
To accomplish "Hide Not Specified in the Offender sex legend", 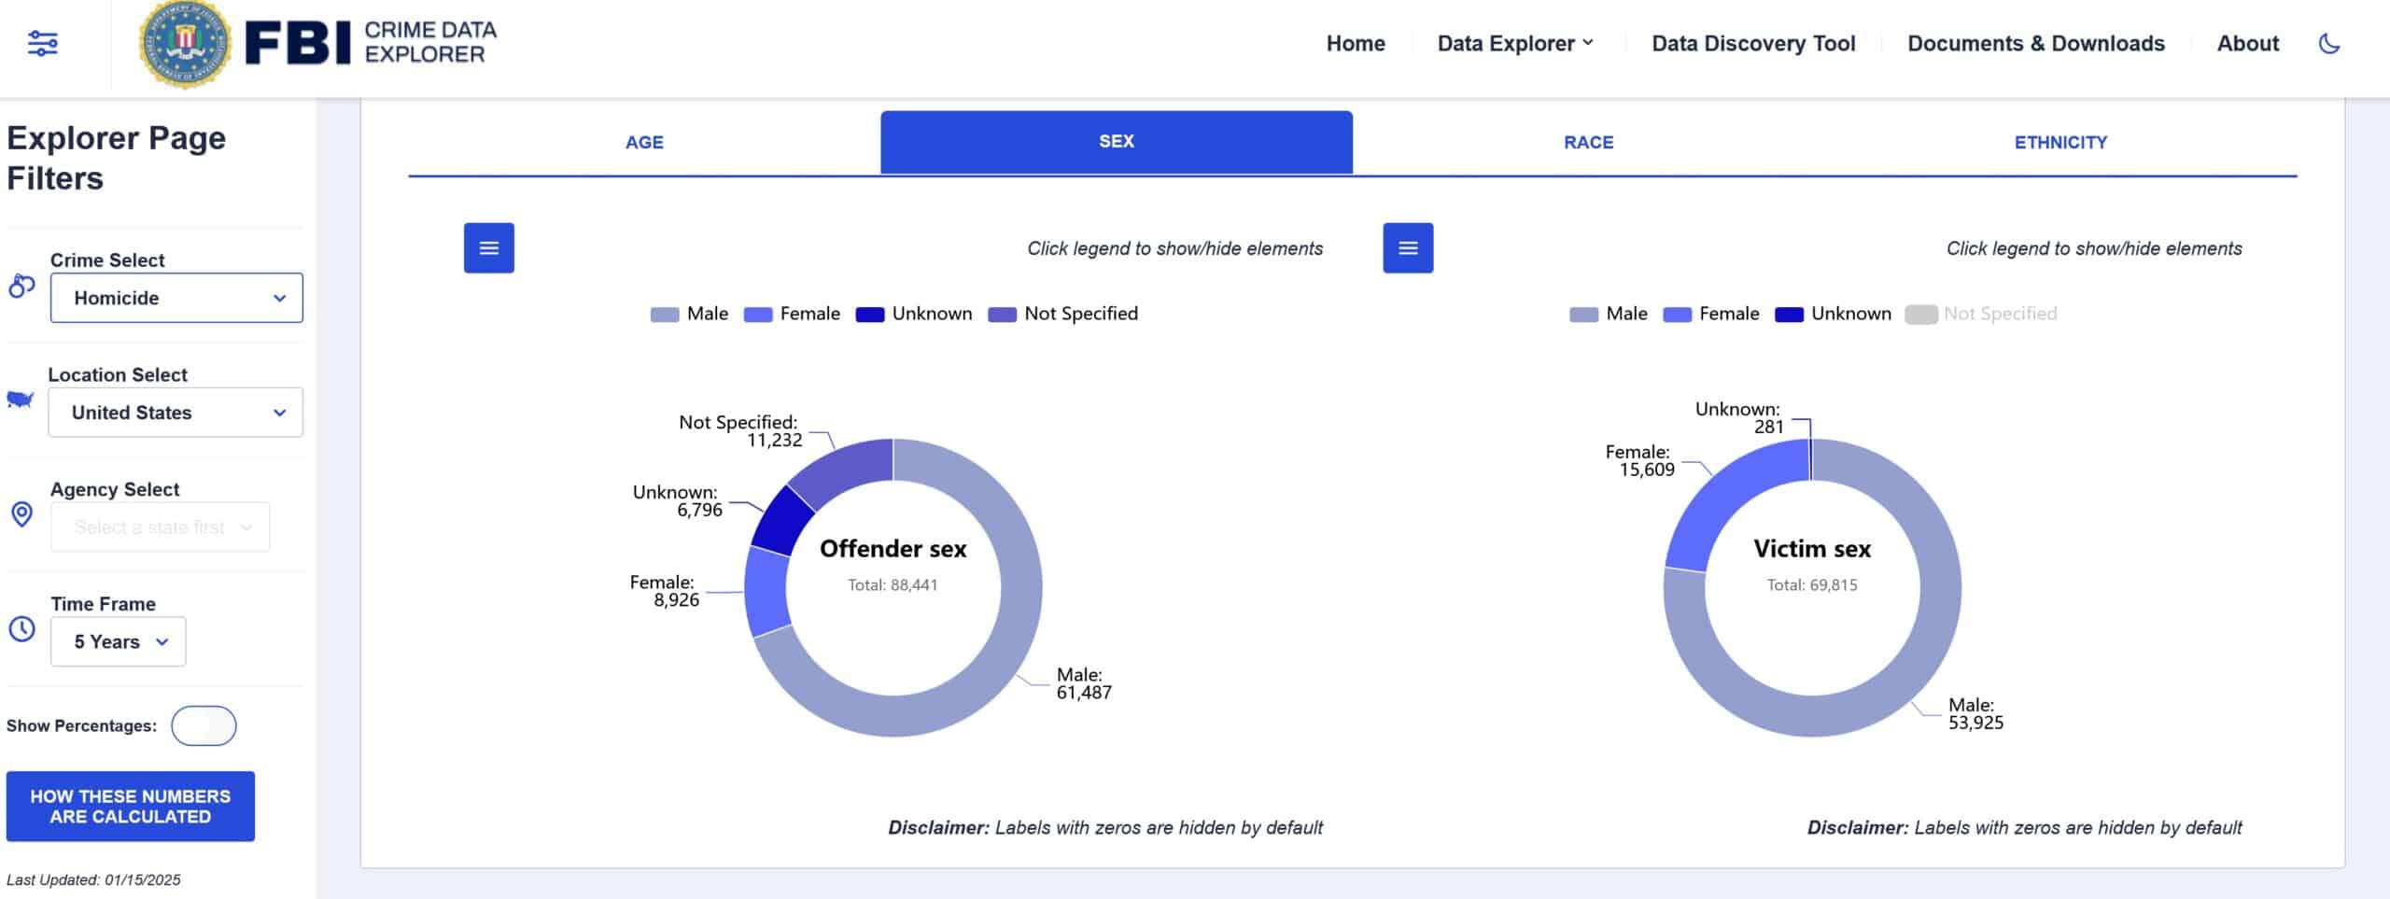I will point(1063,314).
